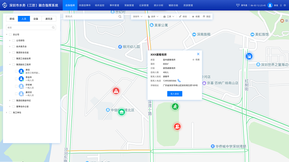Click the green shelter runner map marker
Viewport: 289px width, 162px height.
tap(175, 106)
